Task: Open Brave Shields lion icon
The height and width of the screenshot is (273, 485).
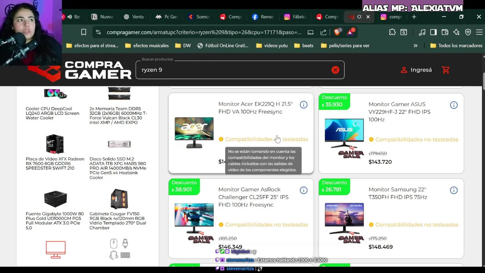Action: 337,32
